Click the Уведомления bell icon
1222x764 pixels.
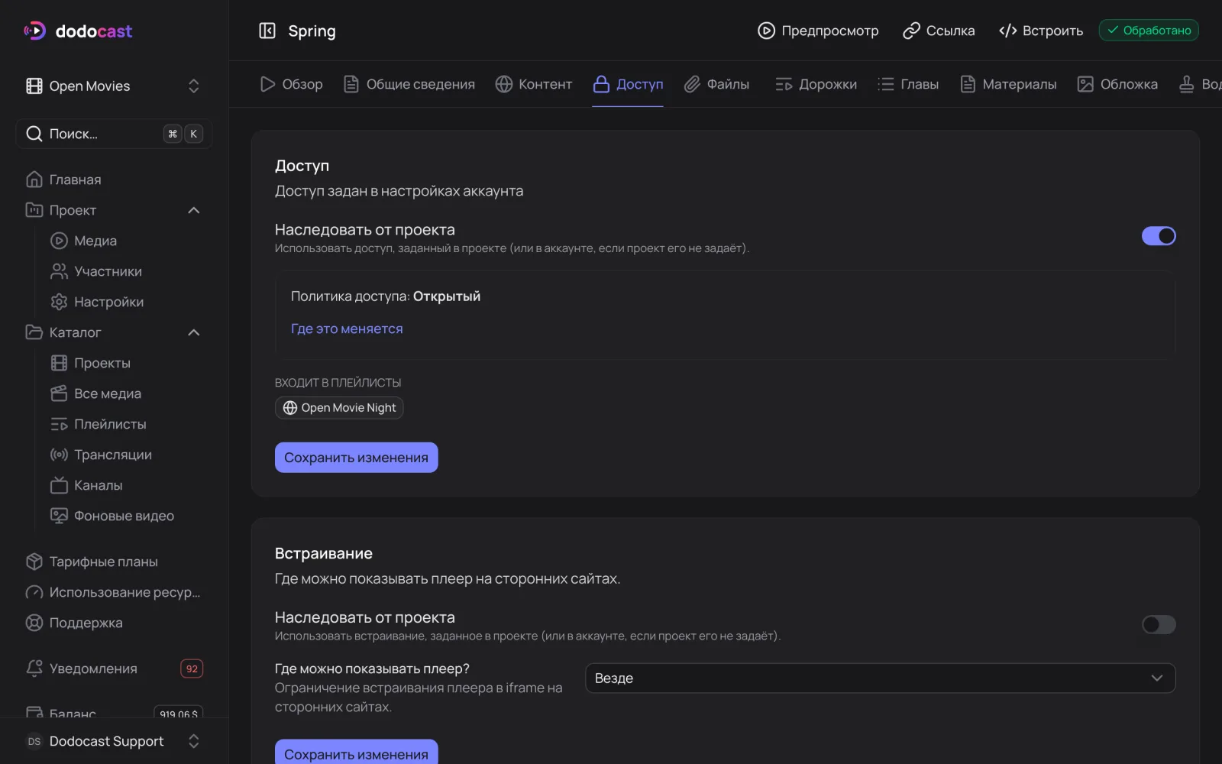34,668
